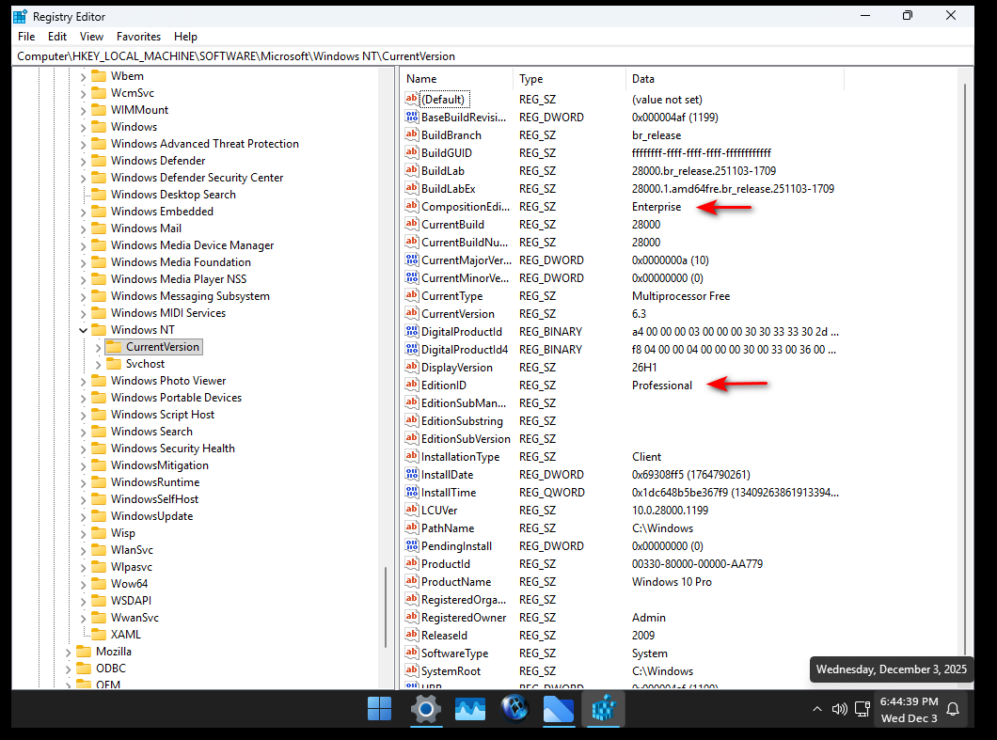997x740 pixels.
Task: Select the CurrentBuild value name
Action: click(x=452, y=225)
